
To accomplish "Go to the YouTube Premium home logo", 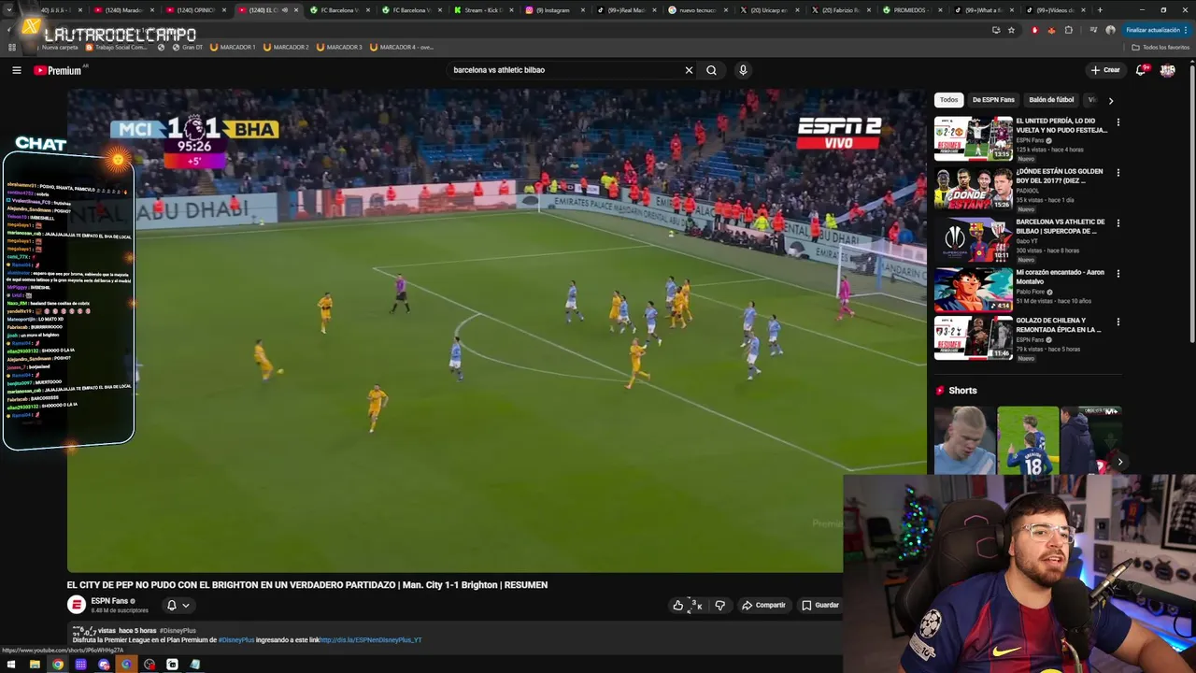I will [58, 70].
